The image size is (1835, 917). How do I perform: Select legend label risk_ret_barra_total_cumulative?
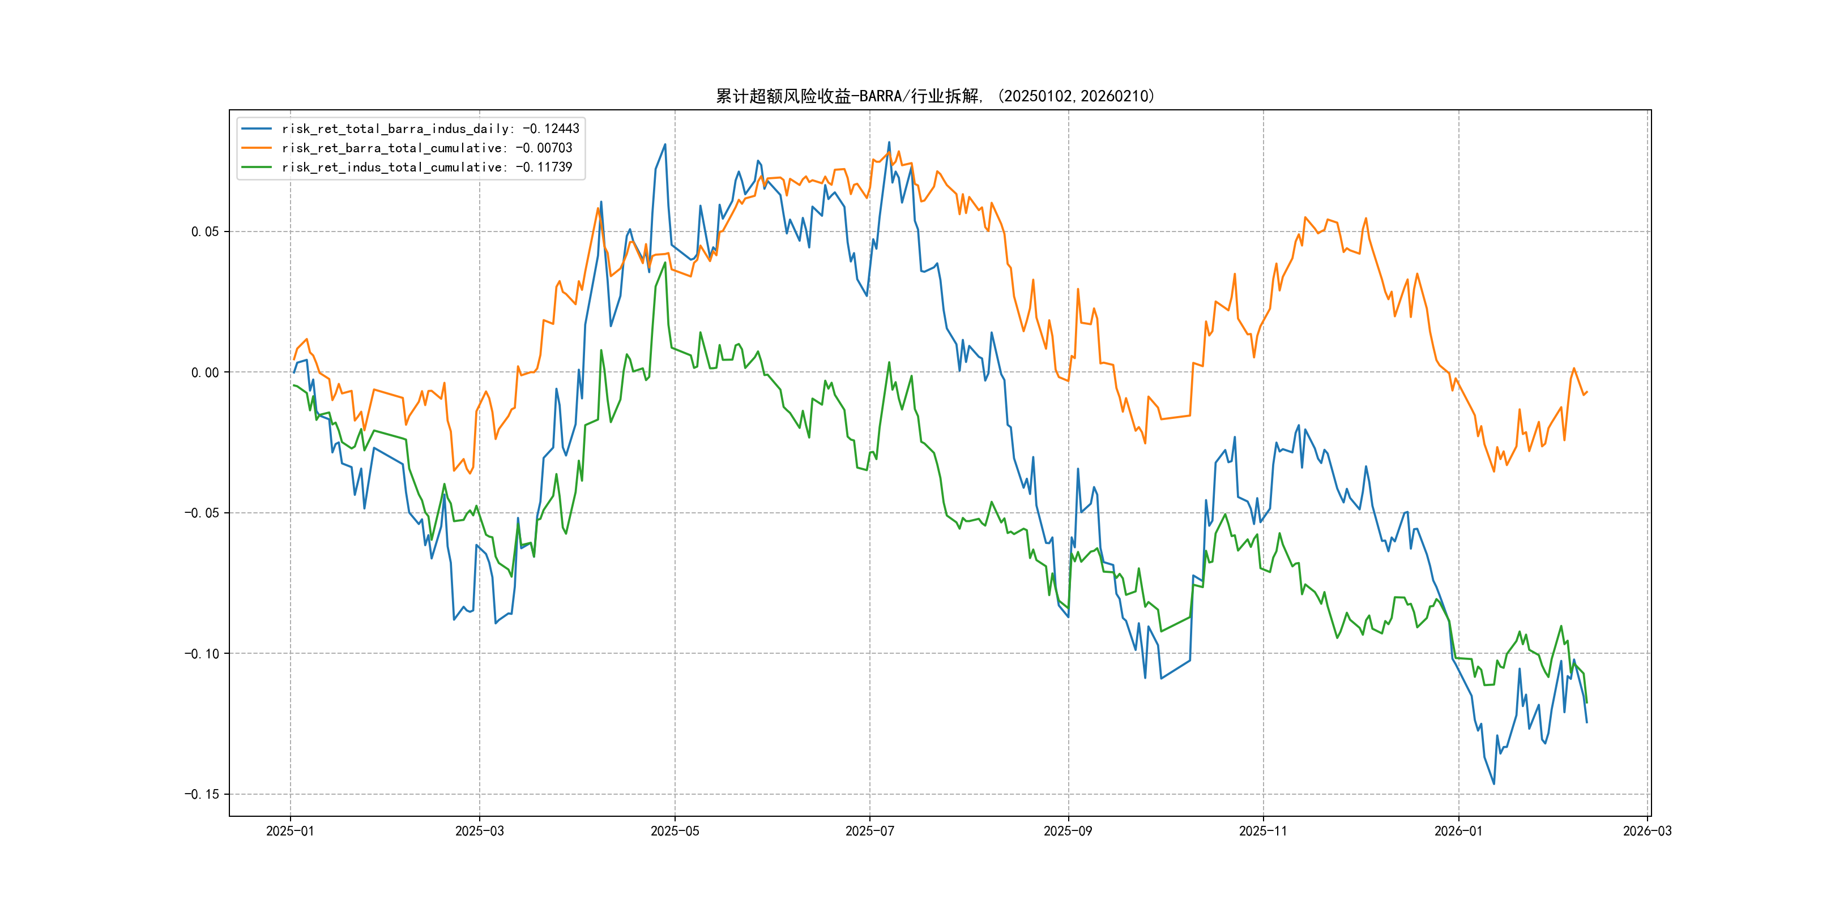(426, 148)
